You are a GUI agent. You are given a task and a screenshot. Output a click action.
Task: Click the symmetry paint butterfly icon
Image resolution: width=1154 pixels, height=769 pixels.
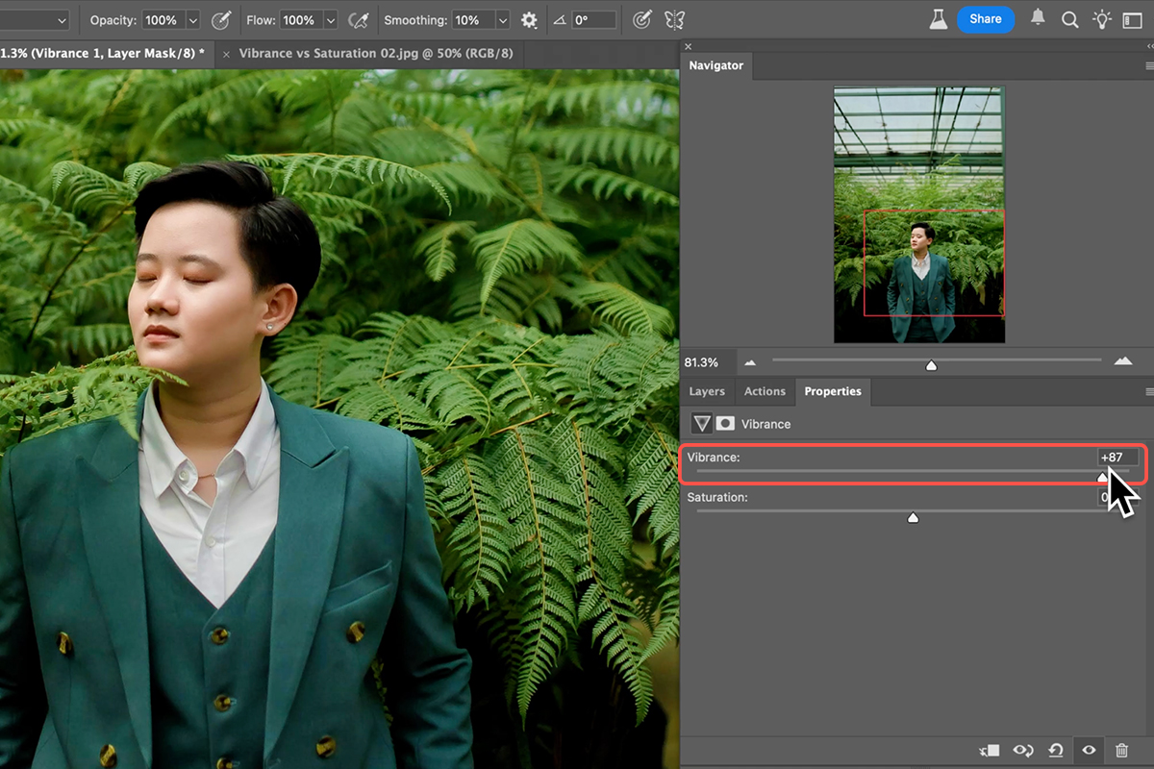pyautogui.click(x=674, y=20)
